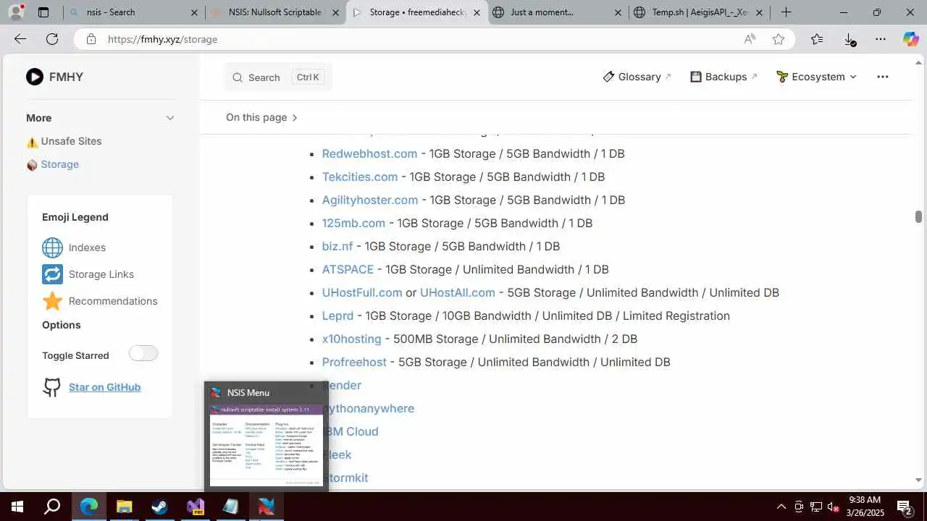Open the Copilot icon in Edge
Viewport: 927px width, 521px height.
pyautogui.click(x=910, y=39)
